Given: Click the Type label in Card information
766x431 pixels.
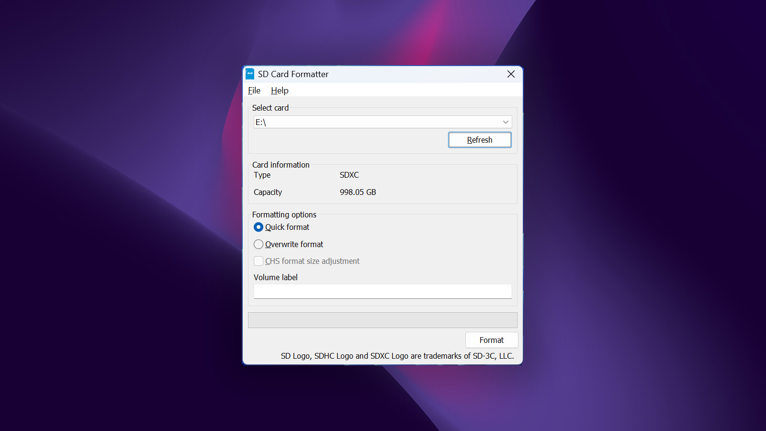Looking at the screenshot, I should (262, 175).
